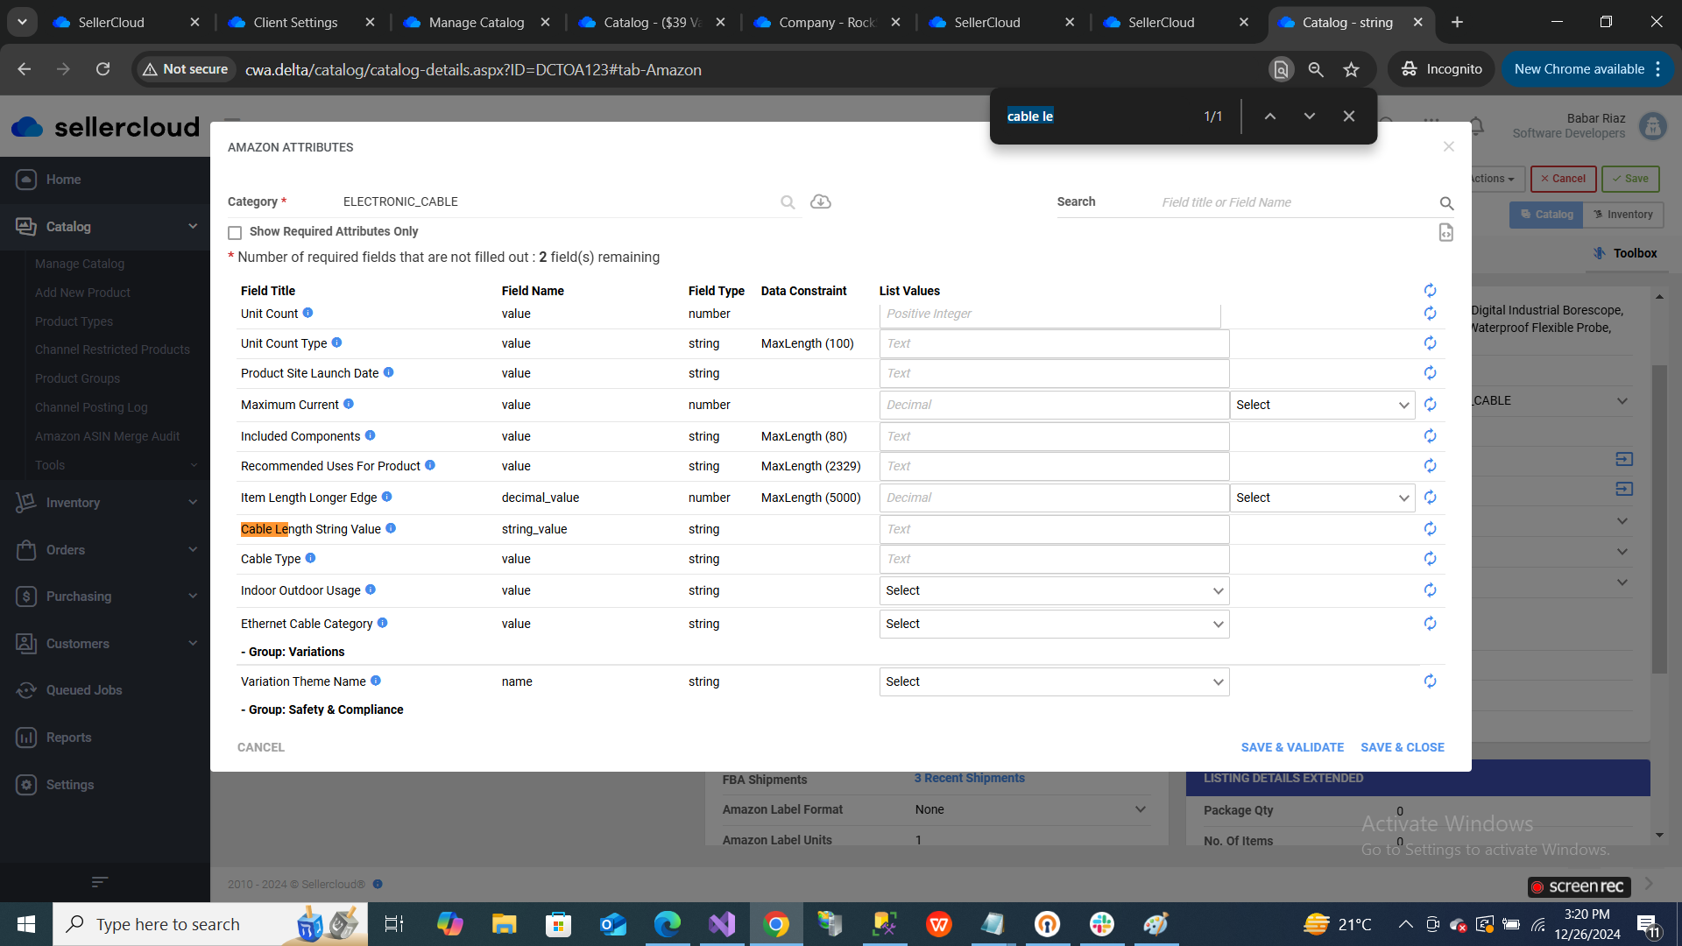Click the SAVE & CLOSE button
The width and height of the screenshot is (1682, 946).
click(1402, 747)
